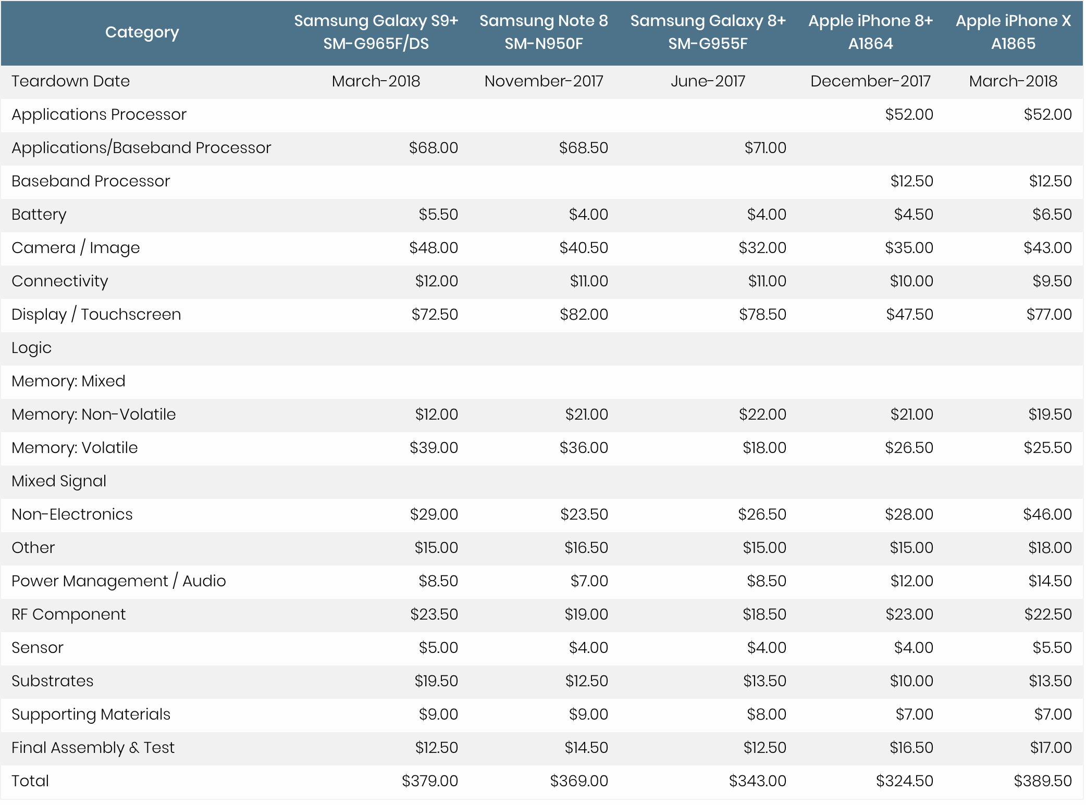Click the Apple iPhone 8+ A1864 header
This screenshot has height=805, width=1086.
(x=870, y=32)
